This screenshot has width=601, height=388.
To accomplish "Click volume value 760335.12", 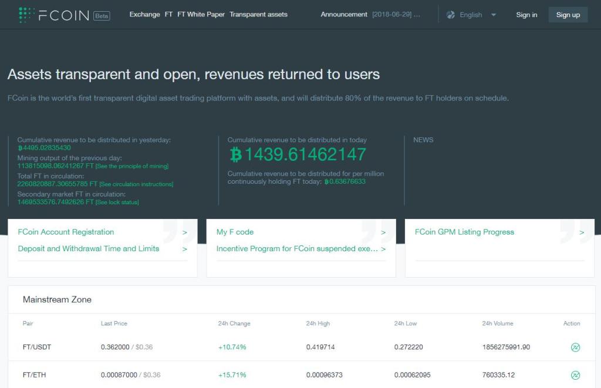I will point(498,374).
